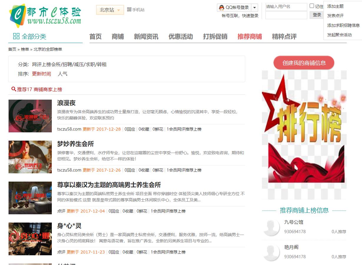The width and height of the screenshot is (362, 265).
Task: Open the 北京站 city selector dropdown
Action: (109, 10)
